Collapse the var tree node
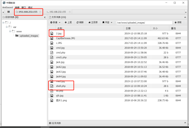This screenshot has height=128, width=189. coord(7,27)
